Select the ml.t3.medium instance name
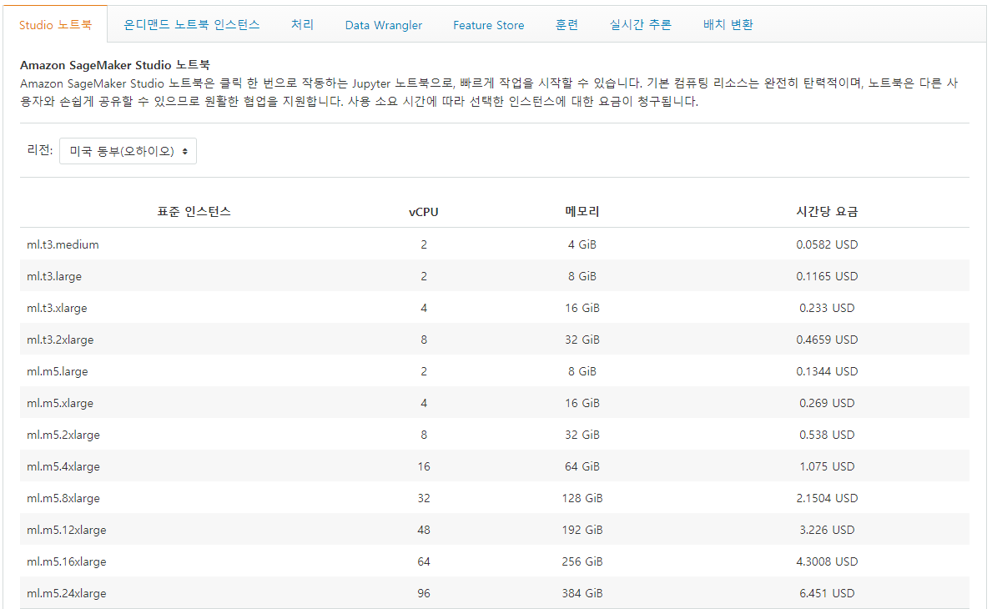992x609 pixels. point(63,244)
